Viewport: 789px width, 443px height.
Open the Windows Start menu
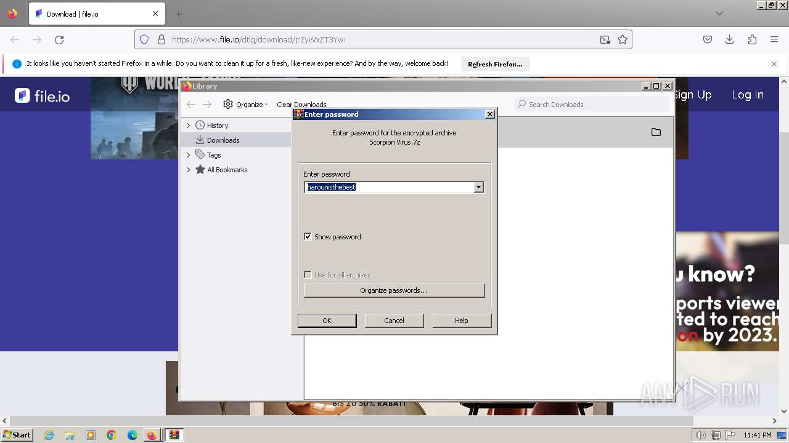coord(17,435)
